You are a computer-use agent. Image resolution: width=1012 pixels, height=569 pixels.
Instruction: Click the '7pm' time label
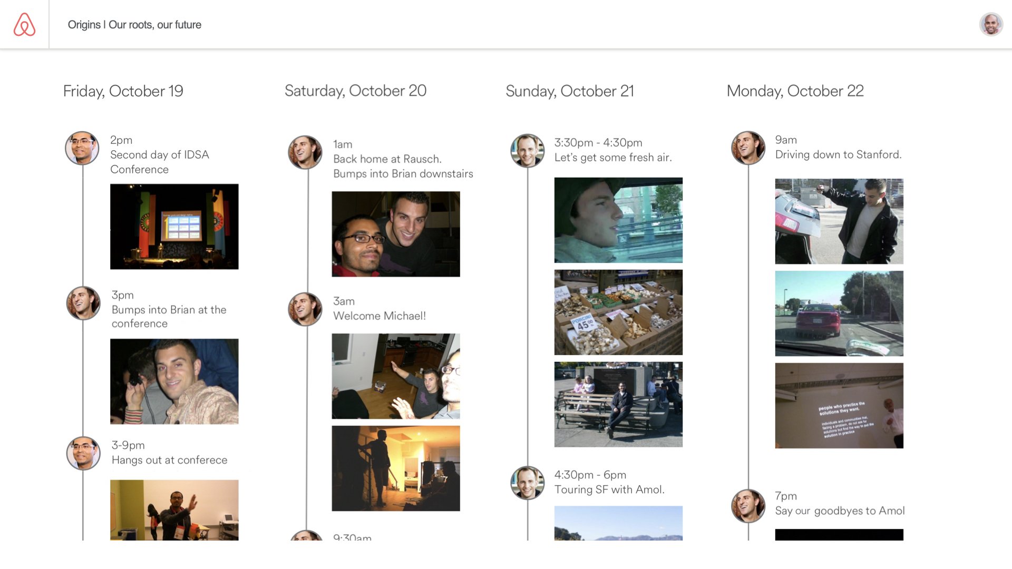[x=786, y=496]
